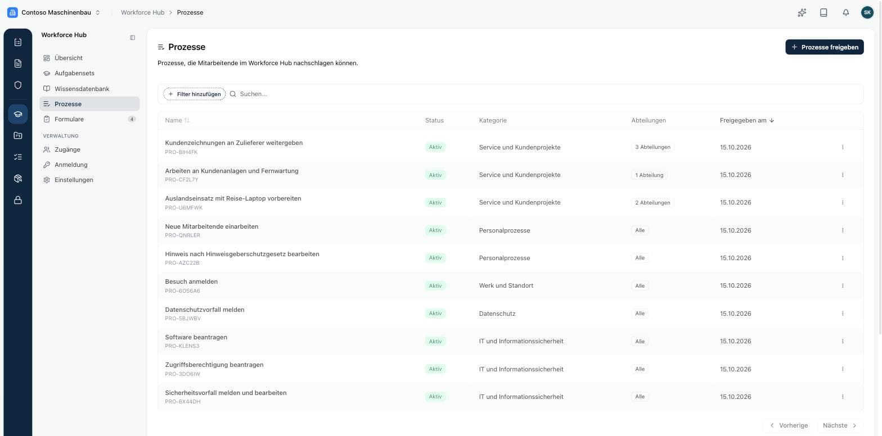882x436 pixels.
Task: Click the Filter hinzufügen button
Action: [194, 94]
